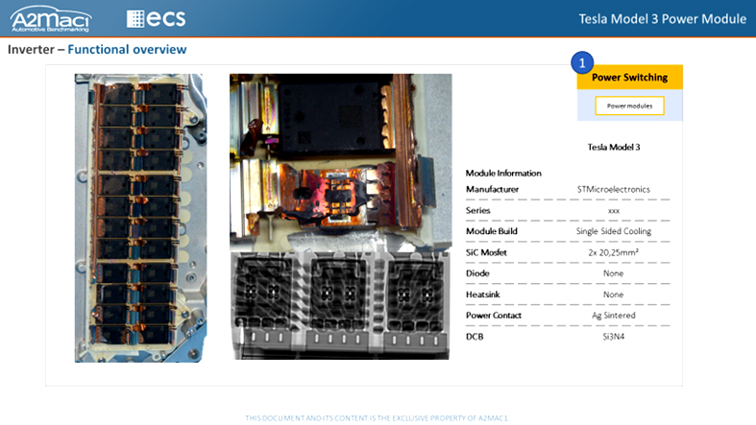
Task: Select the "Series" row label
Action: point(477,210)
